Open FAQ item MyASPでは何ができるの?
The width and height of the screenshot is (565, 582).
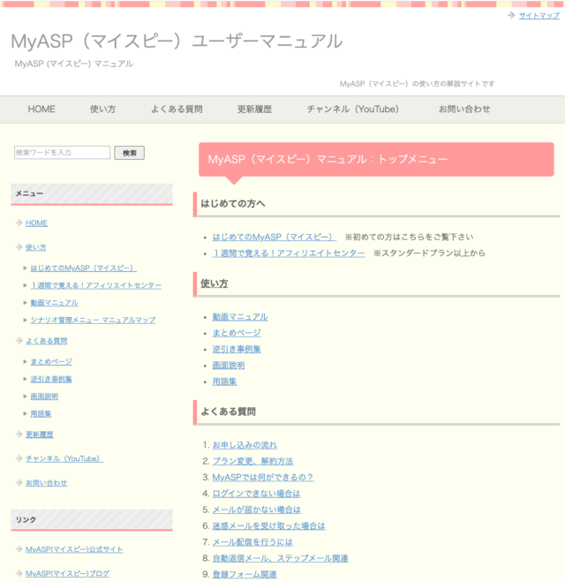pyautogui.click(x=263, y=477)
